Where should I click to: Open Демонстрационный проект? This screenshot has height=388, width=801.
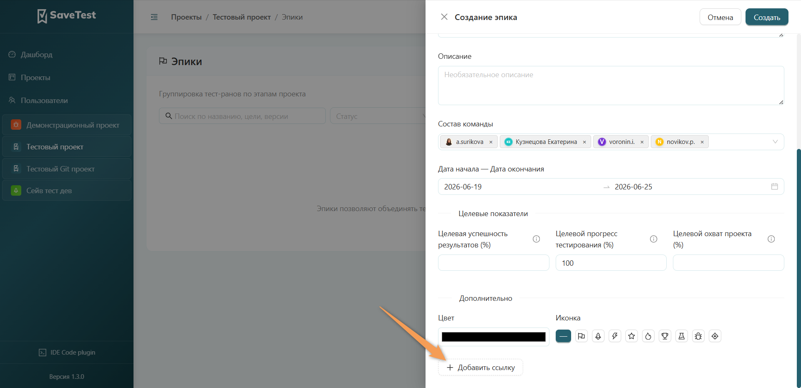67,125
